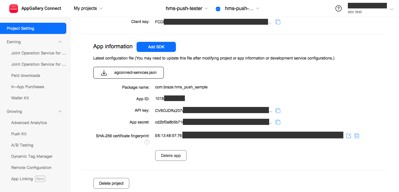Open the hms-push app selector dropdown
This screenshot has height=192, width=399.
tap(242, 8)
